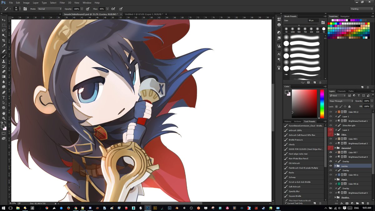Select the Crop tool

(4, 40)
